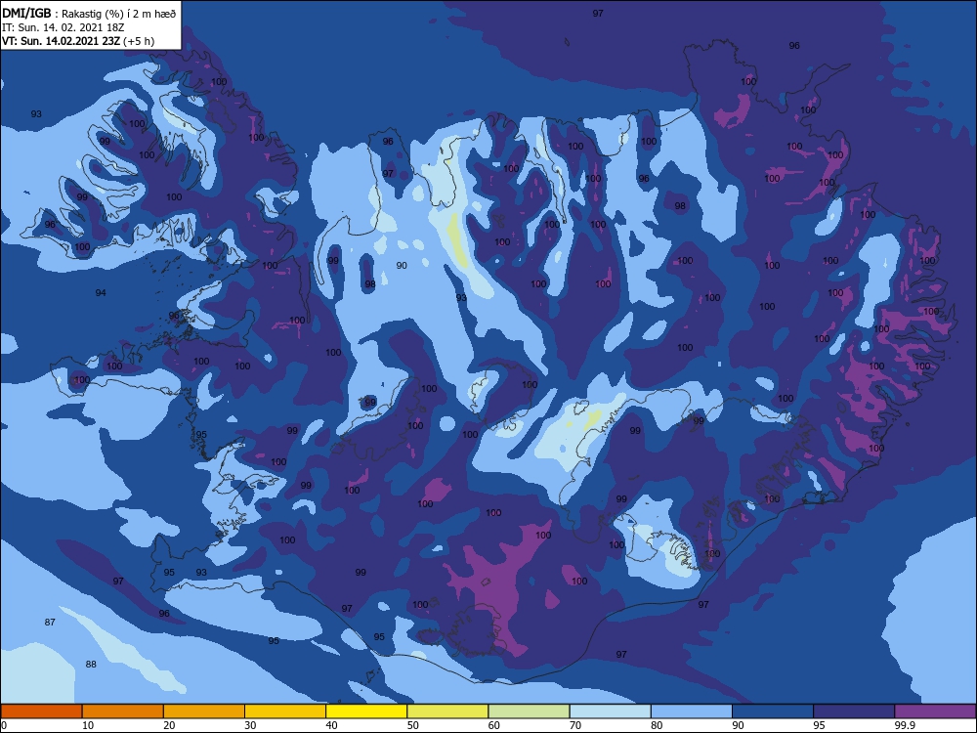
Task: Click the legend label '20'
Action: pyautogui.click(x=169, y=725)
